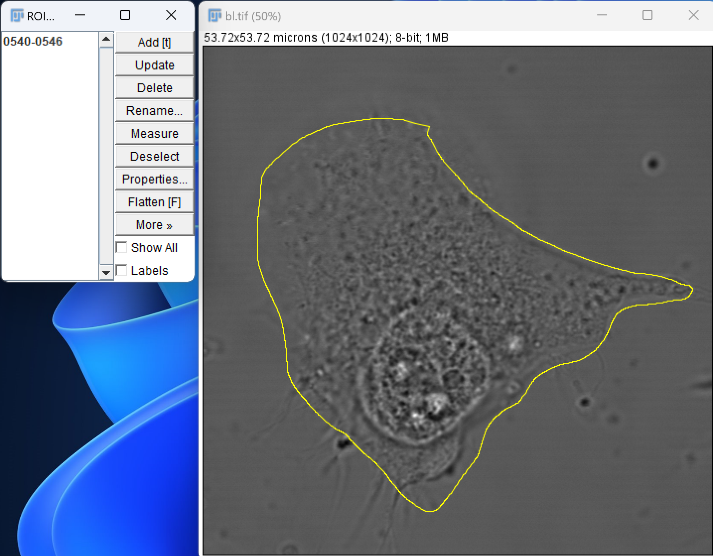This screenshot has height=556, width=713.
Task: Open the Properties... dialog
Action: pyautogui.click(x=154, y=179)
